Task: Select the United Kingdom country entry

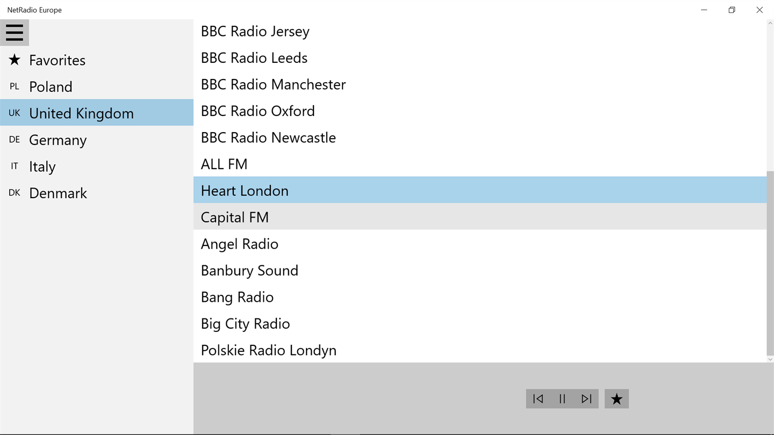Action: (81, 113)
